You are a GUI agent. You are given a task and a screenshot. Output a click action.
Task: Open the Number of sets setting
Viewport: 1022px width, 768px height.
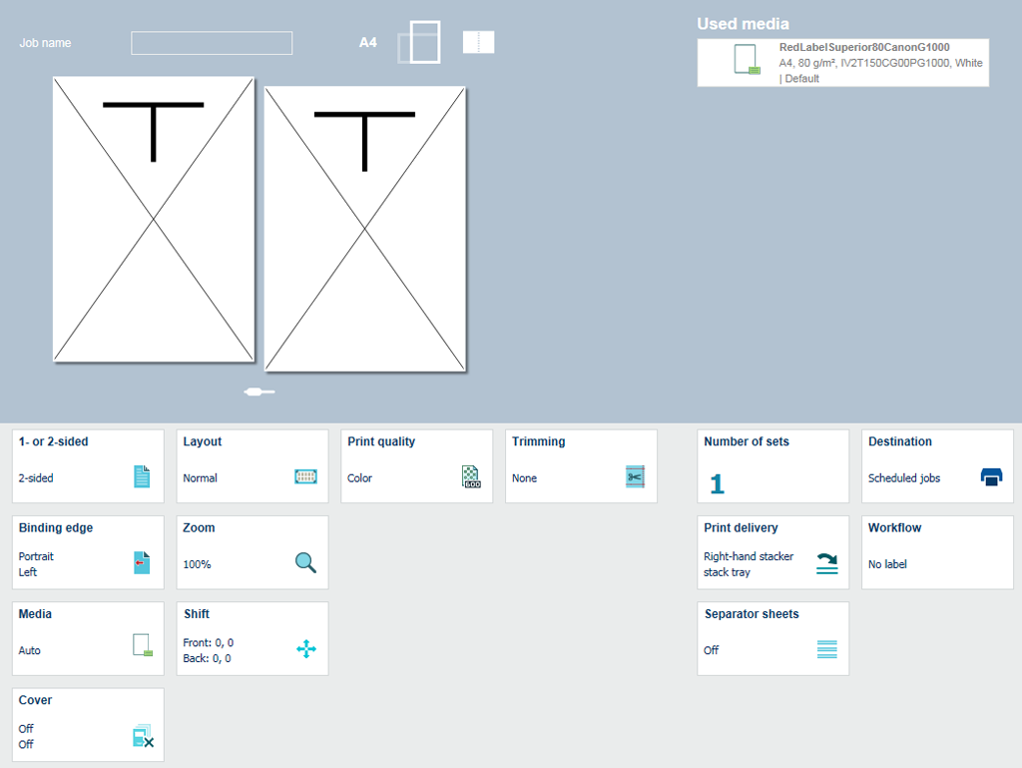(x=772, y=466)
